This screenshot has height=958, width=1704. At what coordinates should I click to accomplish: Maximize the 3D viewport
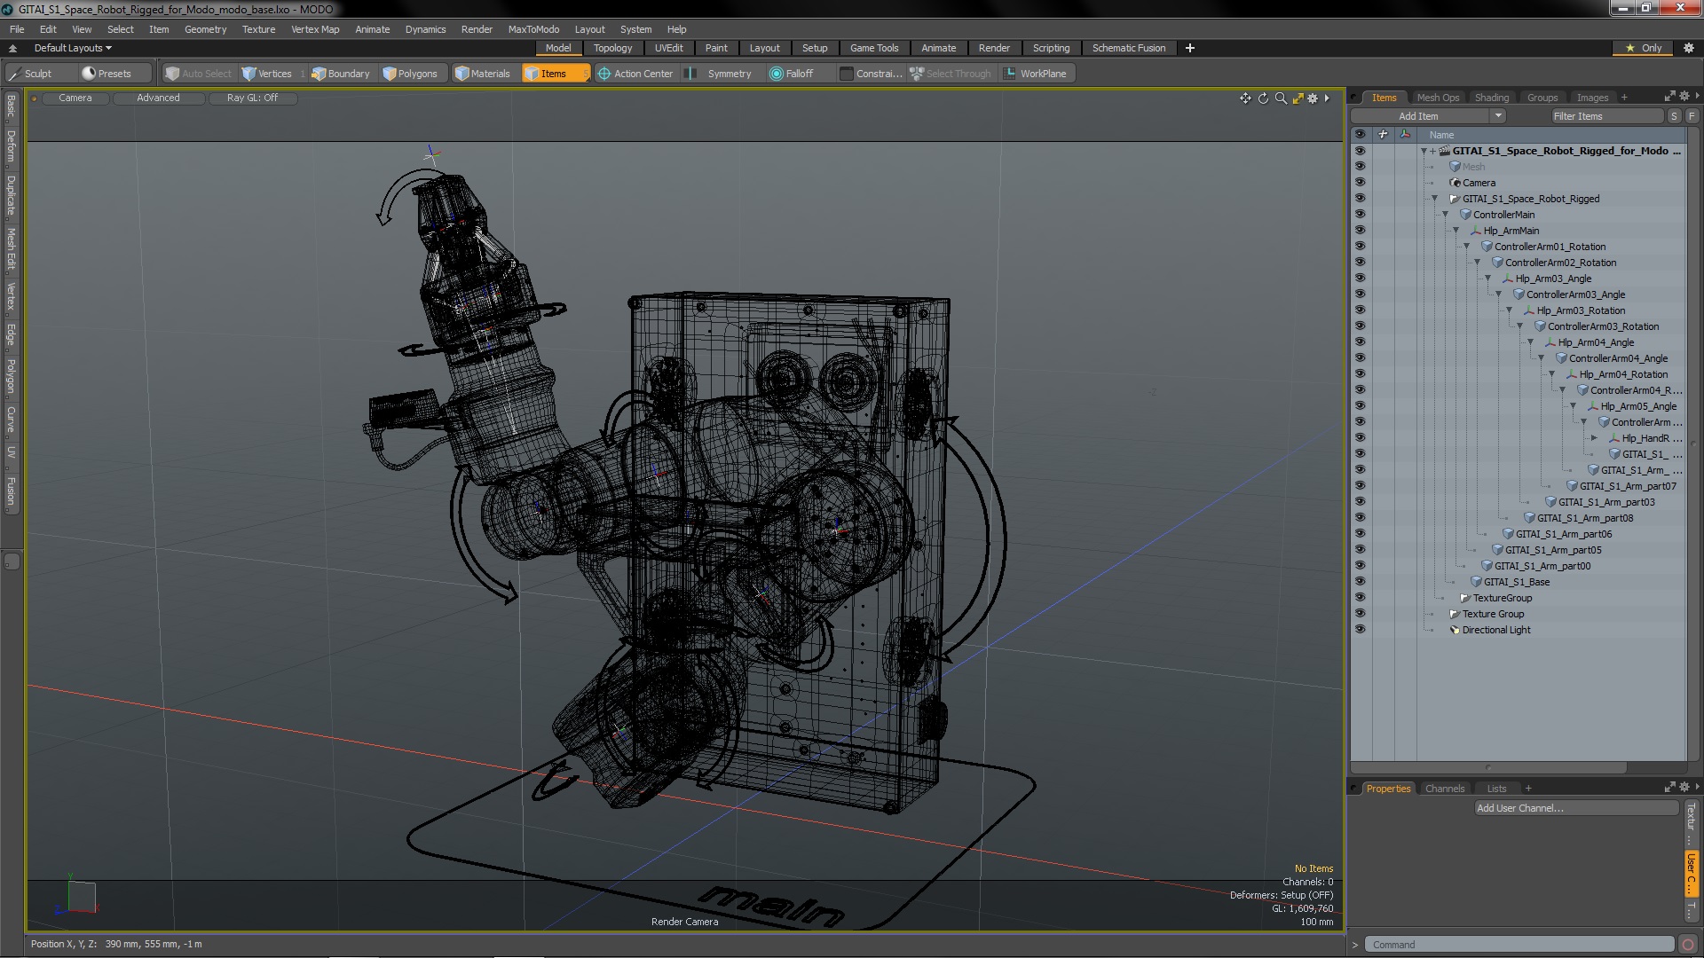1298,98
